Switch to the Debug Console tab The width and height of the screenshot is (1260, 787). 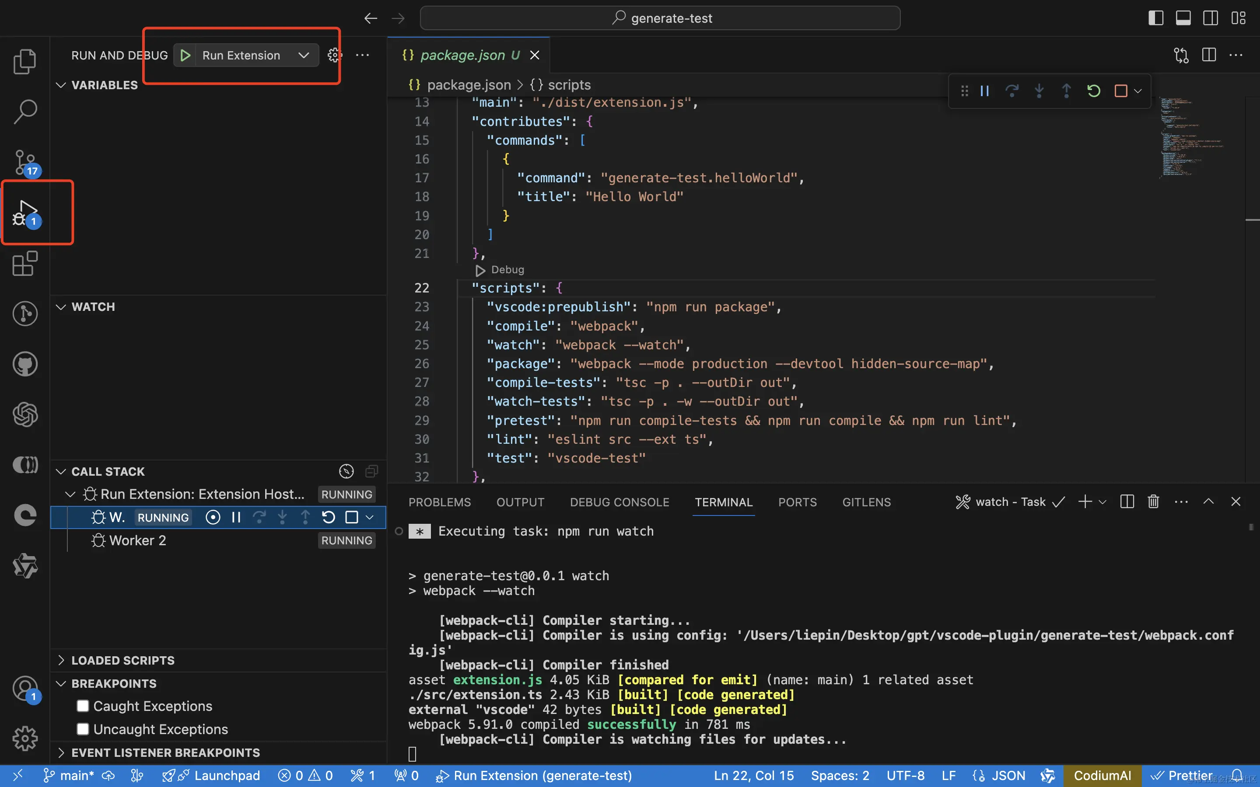pyautogui.click(x=619, y=502)
